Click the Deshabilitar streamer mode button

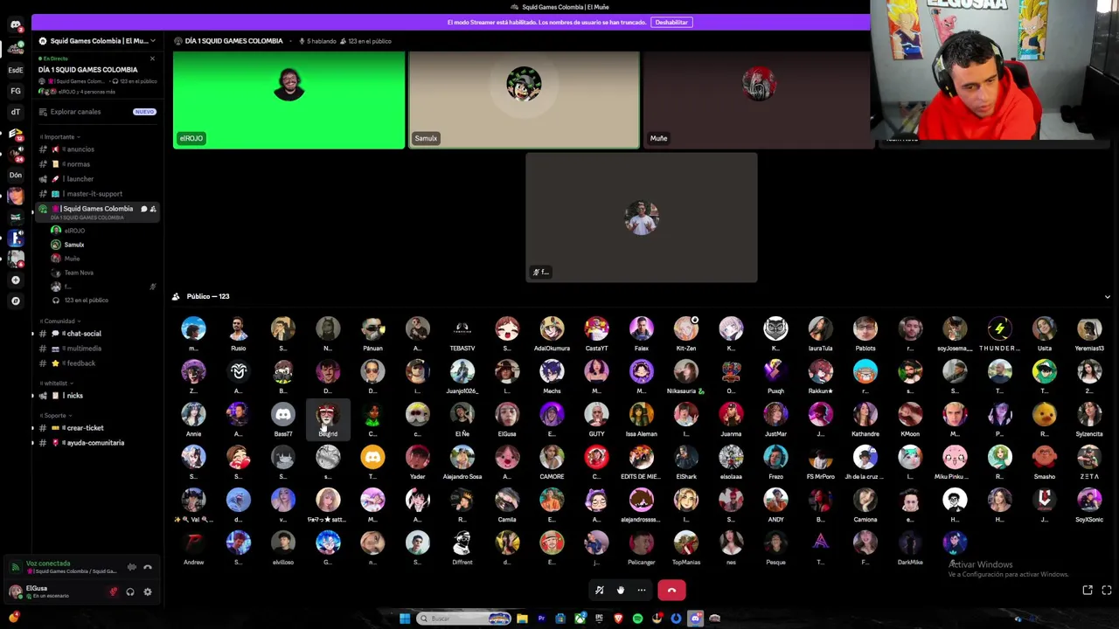click(x=671, y=22)
